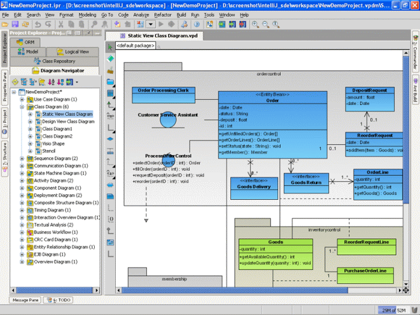Open Diagram Navigator toolbar dropdown arrow
Viewport: 420px width, 315px height.
click(77, 82)
